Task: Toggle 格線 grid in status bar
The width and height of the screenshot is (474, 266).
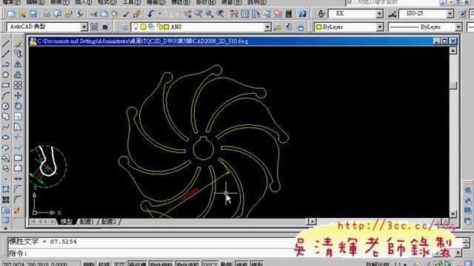Action: pyautogui.click(x=104, y=264)
